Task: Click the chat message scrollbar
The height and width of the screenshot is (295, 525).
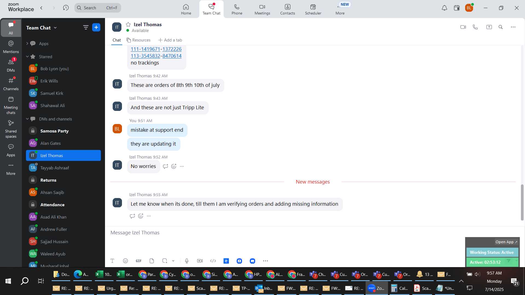Action: click(x=522, y=202)
